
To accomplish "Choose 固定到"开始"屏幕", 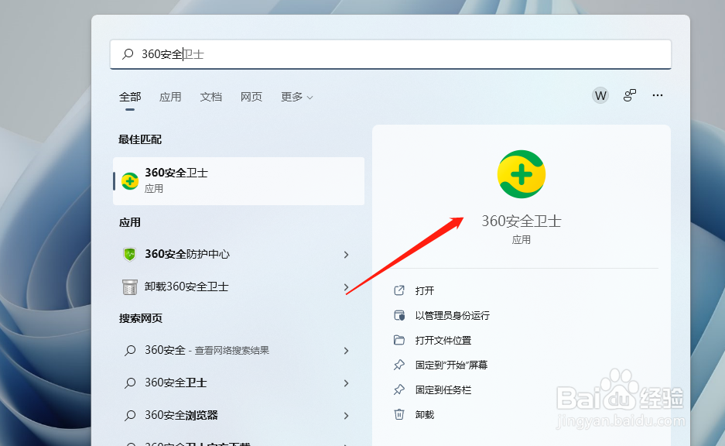I will pos(451,365).
